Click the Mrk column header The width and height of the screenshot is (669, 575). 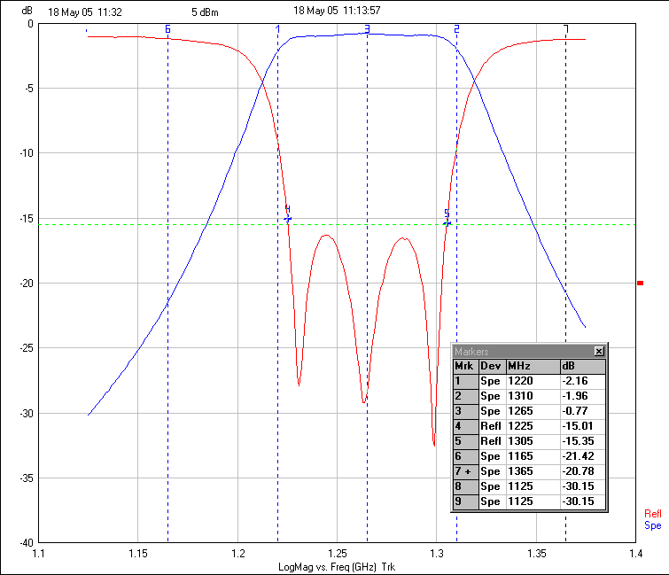pos(465,367)
